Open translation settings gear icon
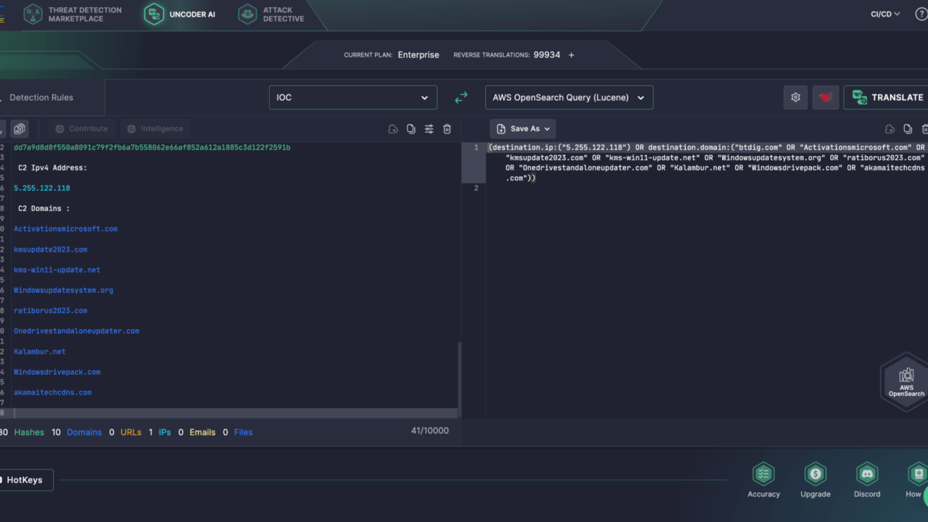 coord(795,97)
